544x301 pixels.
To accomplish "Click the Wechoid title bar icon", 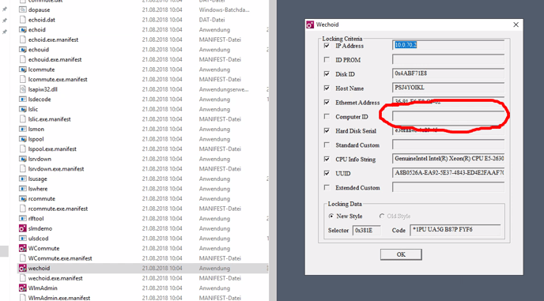I will [x=310, y=24].
